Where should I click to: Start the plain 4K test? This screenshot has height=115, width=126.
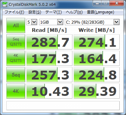[x=16, y=91]
